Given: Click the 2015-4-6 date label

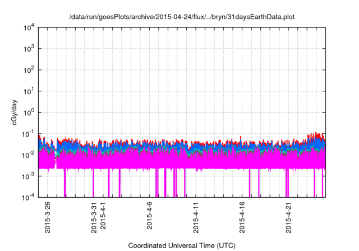Looking at the screenshot, I should tap(149, 215).
